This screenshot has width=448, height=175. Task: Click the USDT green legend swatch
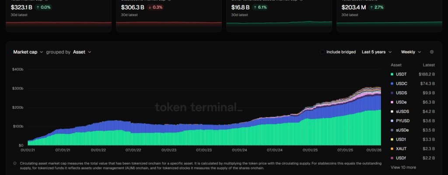(x=392, y=74)
